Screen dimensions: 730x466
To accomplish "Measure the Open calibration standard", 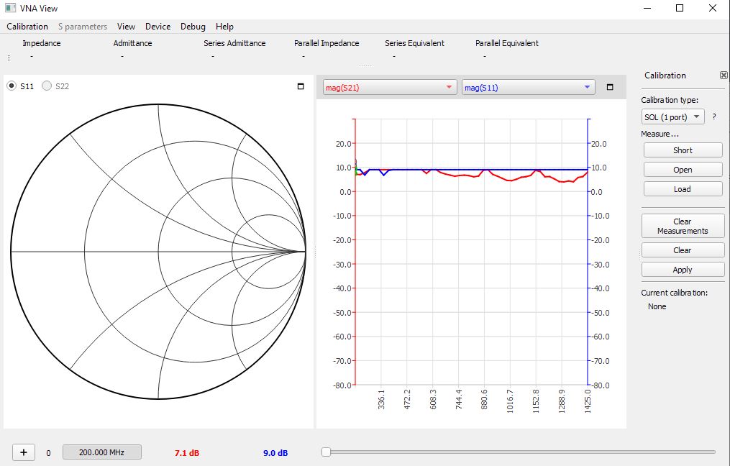I will [683, 170].
